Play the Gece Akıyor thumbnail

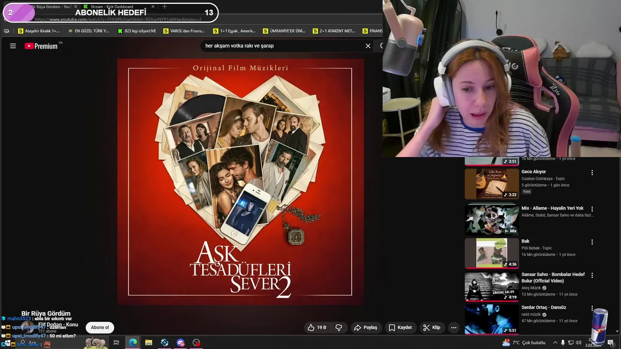(x=492, y=184)
